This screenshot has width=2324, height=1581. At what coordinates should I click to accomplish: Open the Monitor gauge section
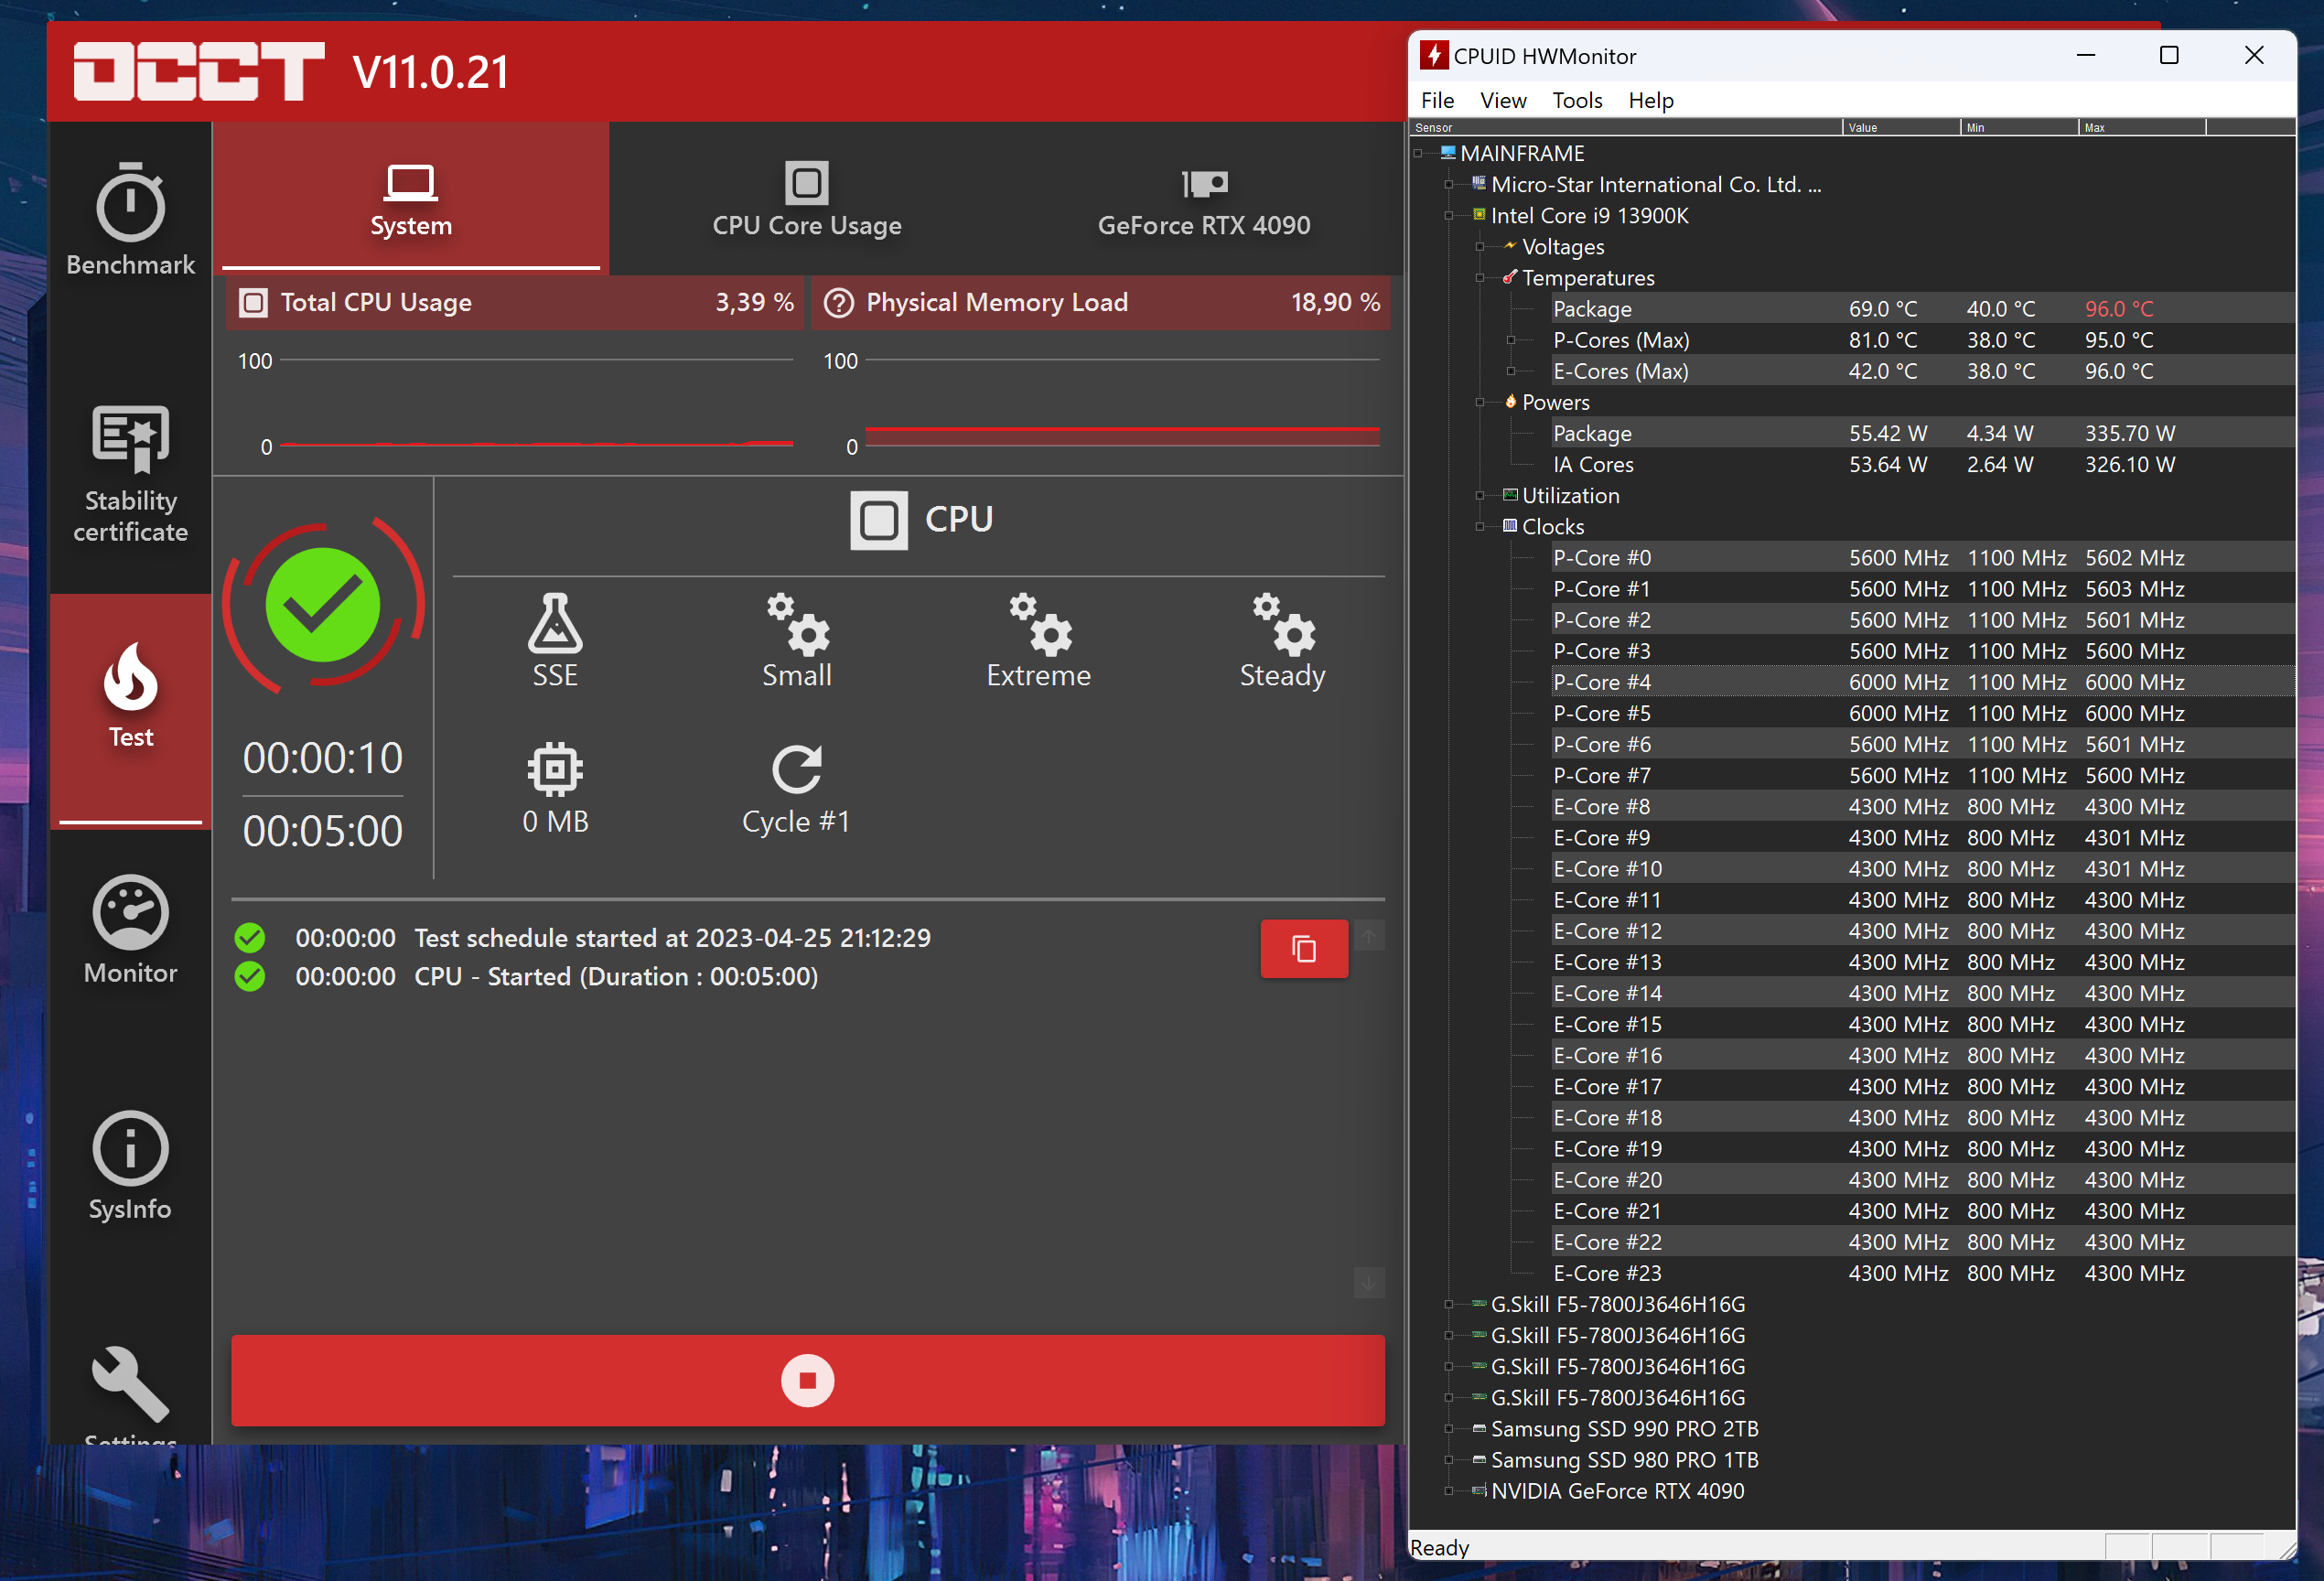point(130,929)
